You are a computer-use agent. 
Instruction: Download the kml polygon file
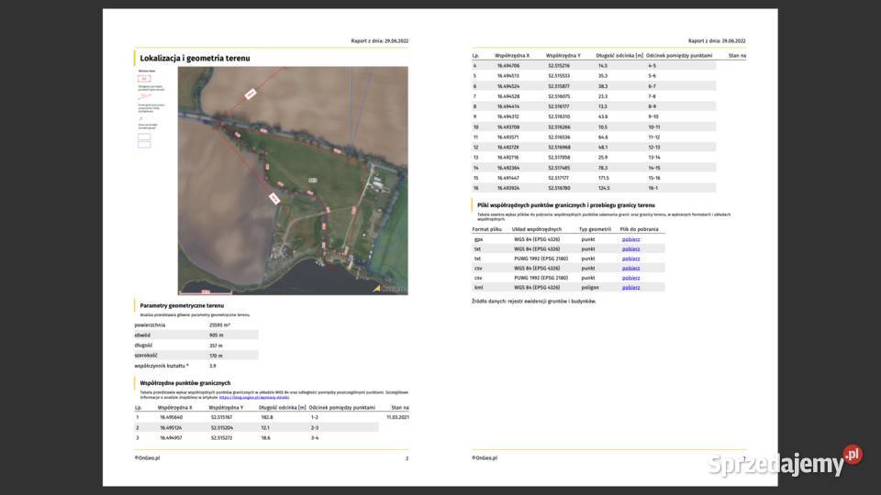630,287
